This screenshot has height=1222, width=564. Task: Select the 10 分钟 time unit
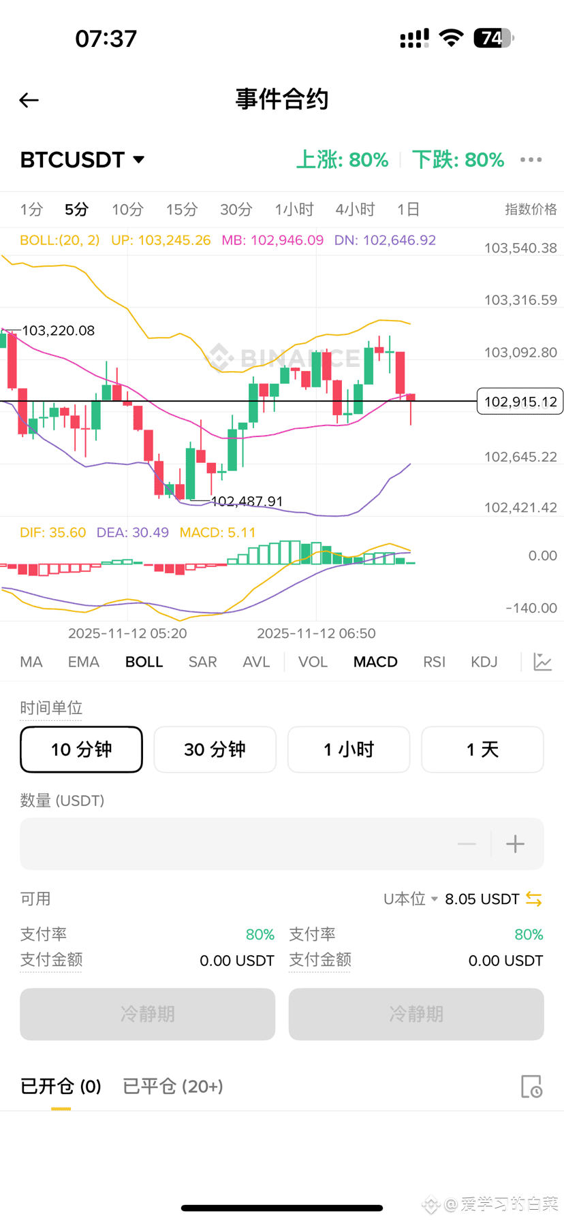(81, 750)
